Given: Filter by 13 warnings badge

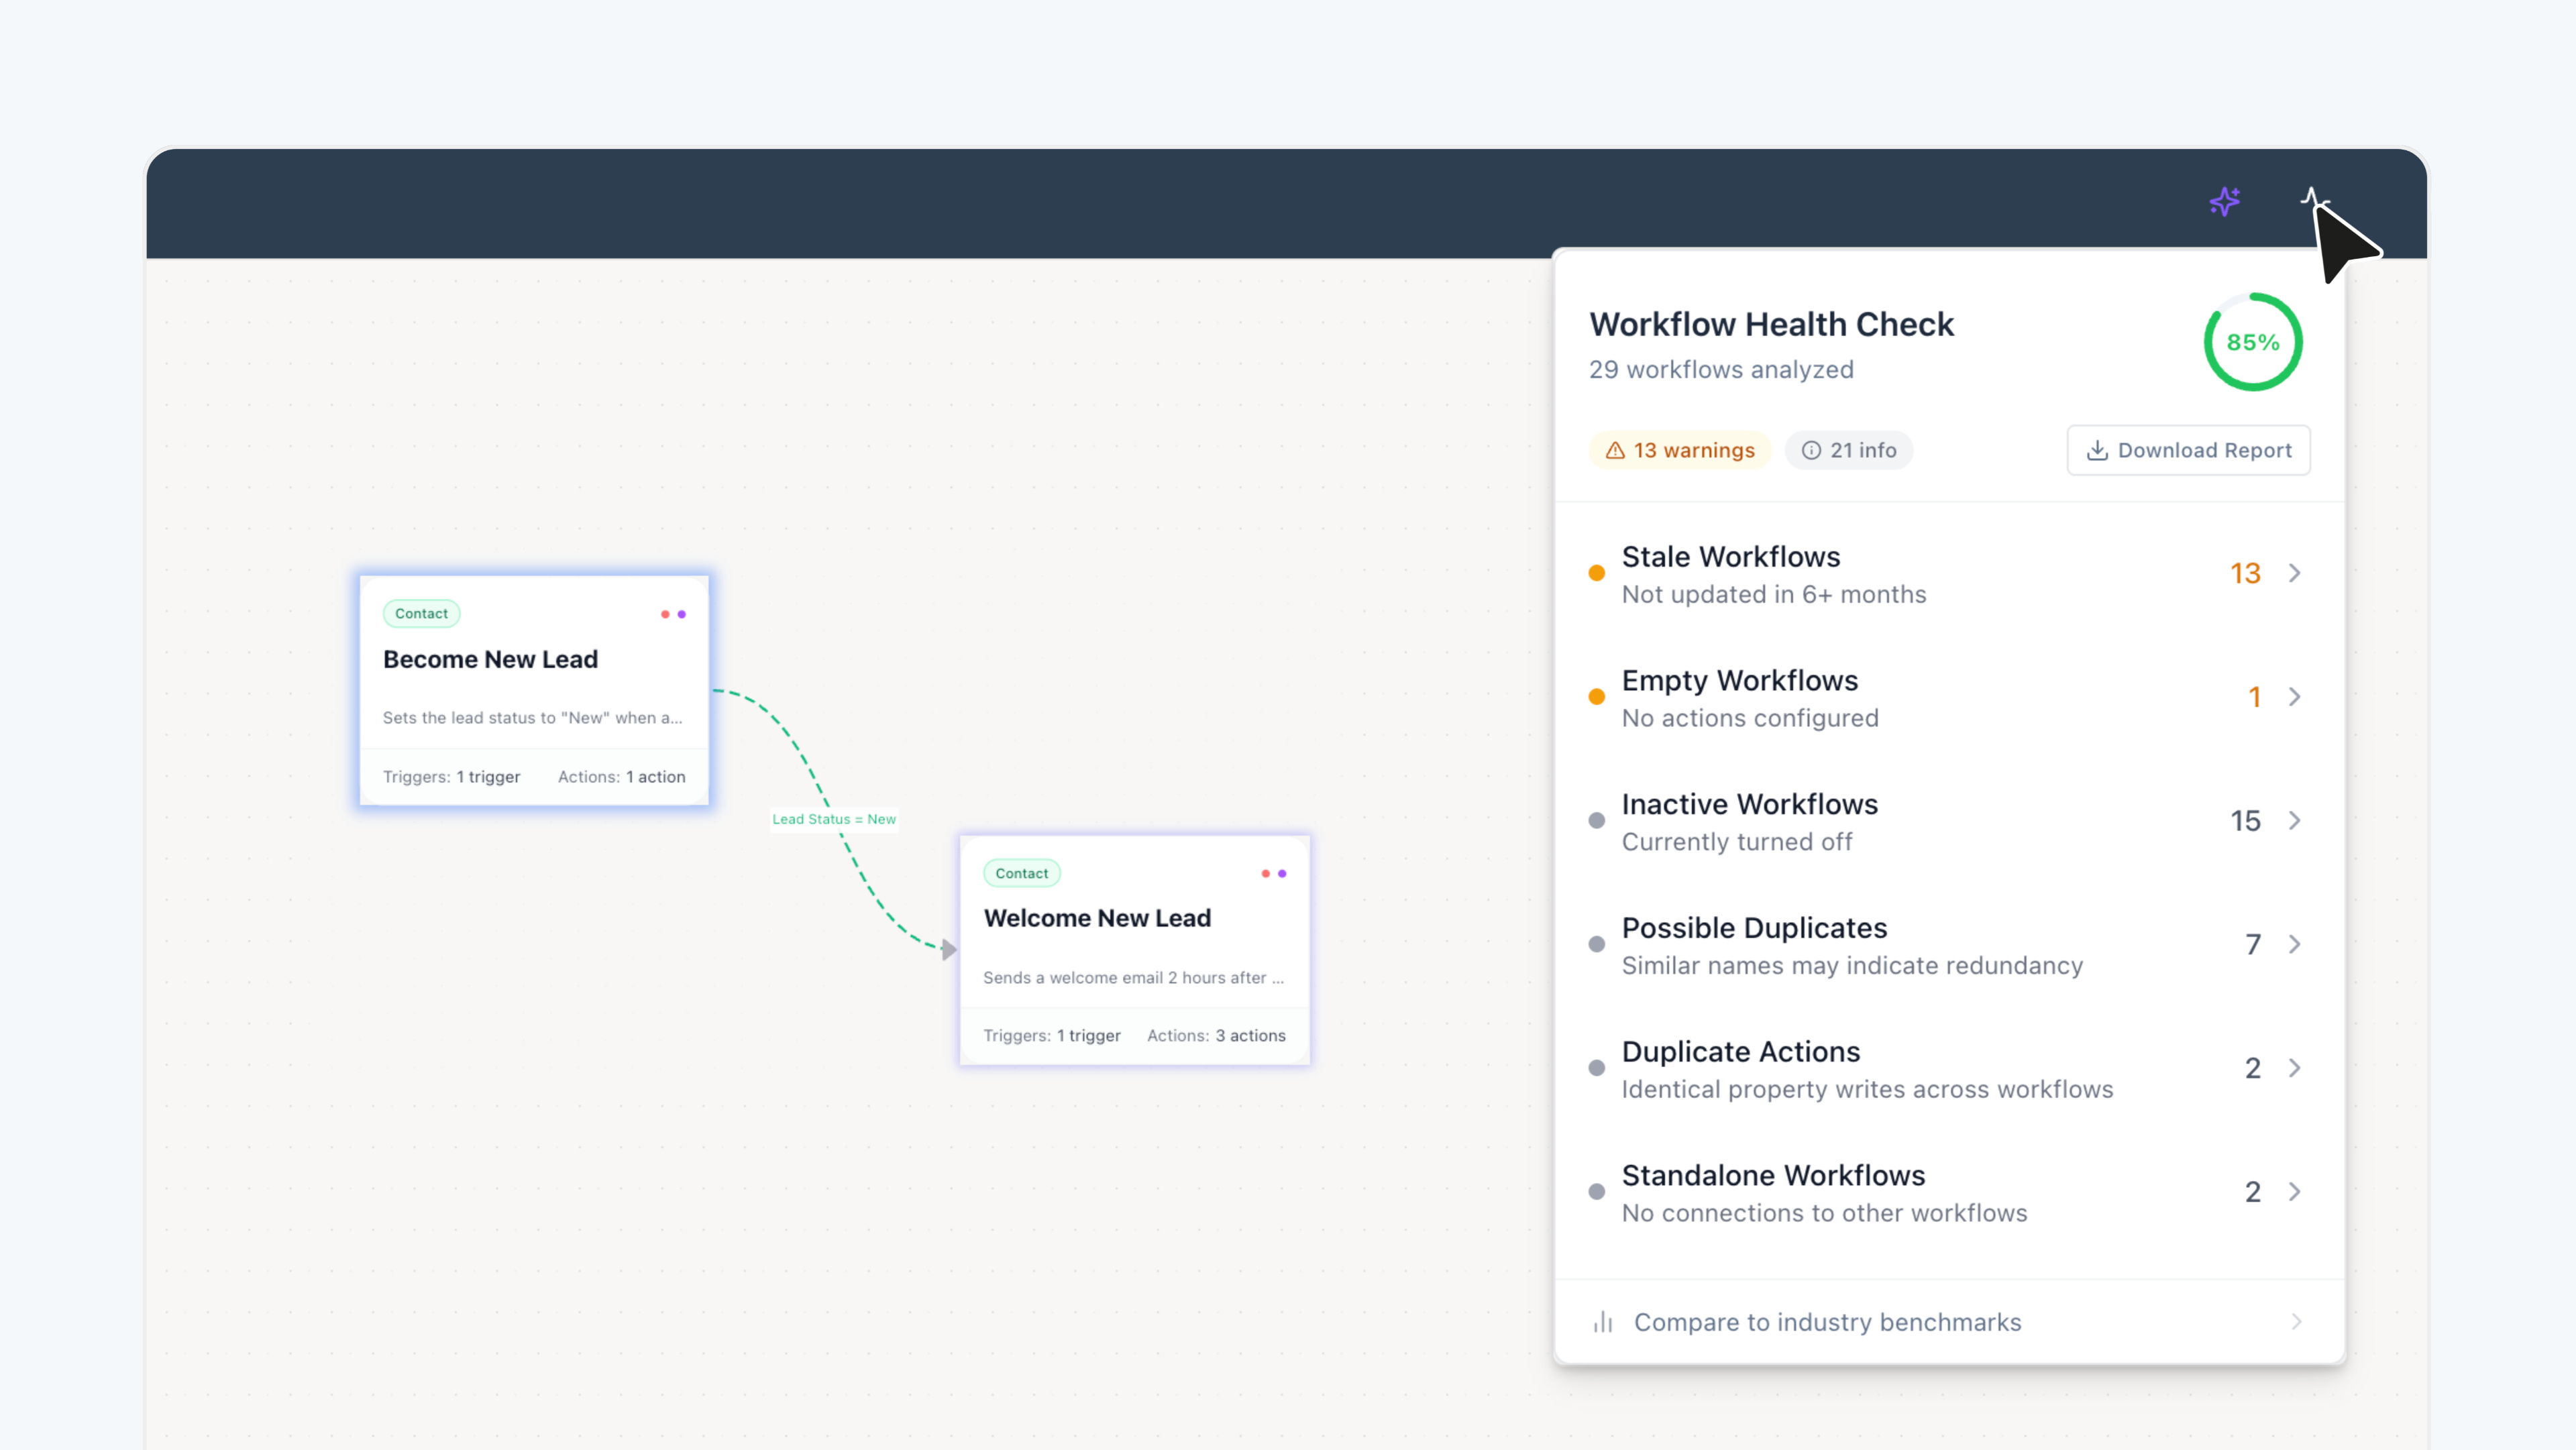Looking at the screenshot, I should [x=1680, y=450].
